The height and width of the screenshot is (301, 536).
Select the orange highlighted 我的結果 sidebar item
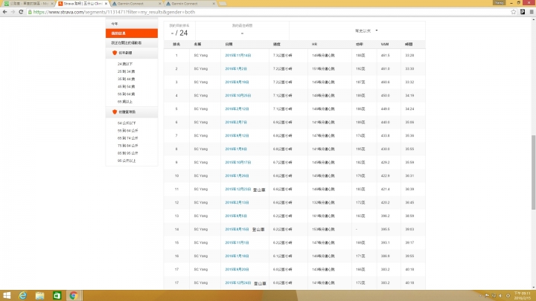click(x=132, y=33)
